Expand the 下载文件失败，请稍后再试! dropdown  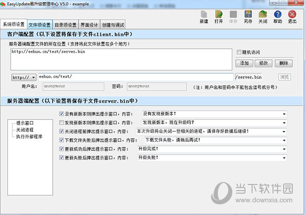(x=284, y=140)
